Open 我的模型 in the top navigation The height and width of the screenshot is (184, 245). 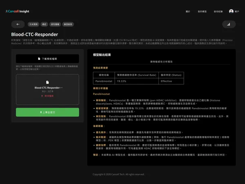[202, 11]
